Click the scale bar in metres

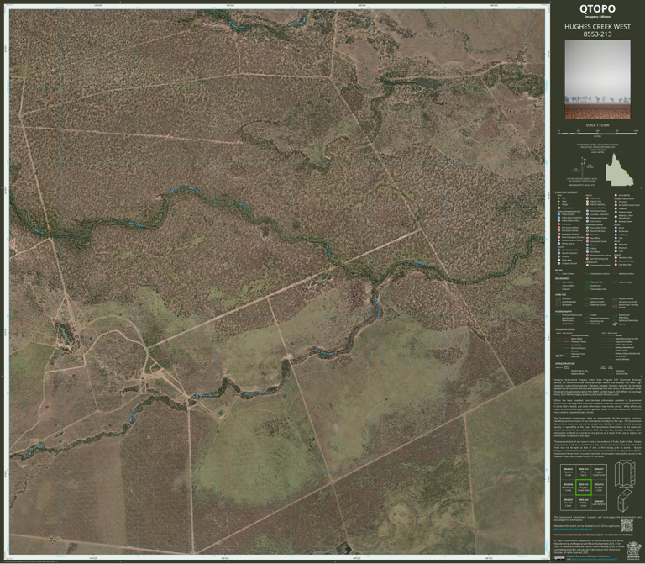tap(598, 134)
